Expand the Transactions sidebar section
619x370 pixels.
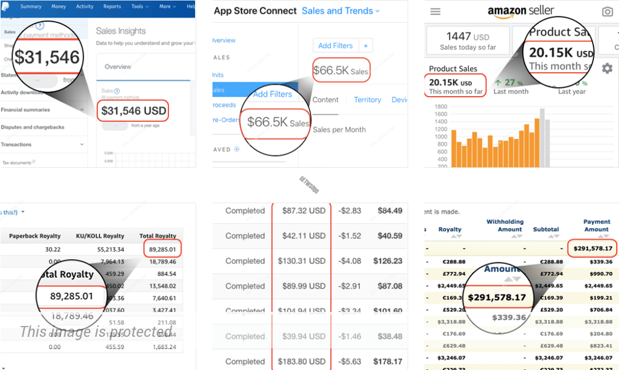(82, 145)
